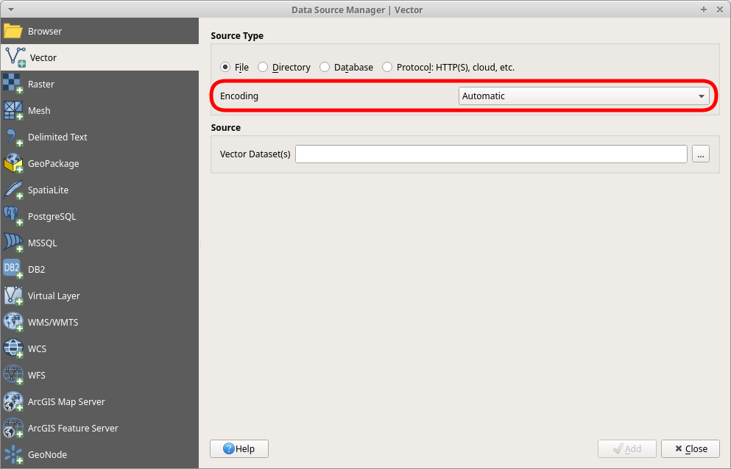The image size is (731, 469).
Task: Click the Mesh layer icon
Action: 13,111
